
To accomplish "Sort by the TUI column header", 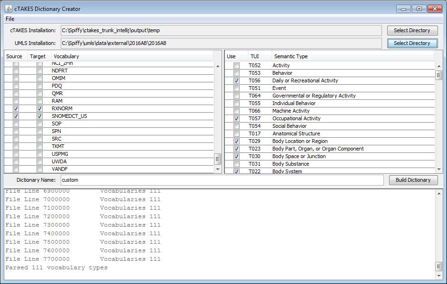I will (x=260, y=56).
